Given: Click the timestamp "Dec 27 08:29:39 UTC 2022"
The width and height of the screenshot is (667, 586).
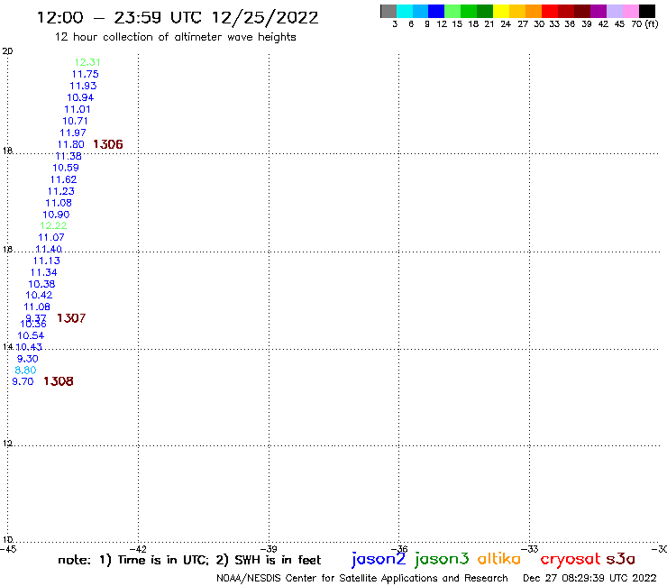Looking at the screenshot, I should click(x=589, y=578).
